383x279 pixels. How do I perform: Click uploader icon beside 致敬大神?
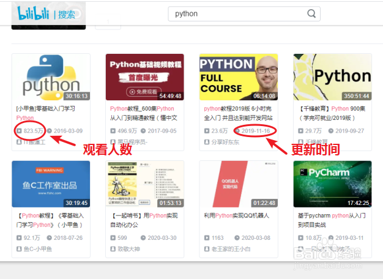tap(113, 249)
